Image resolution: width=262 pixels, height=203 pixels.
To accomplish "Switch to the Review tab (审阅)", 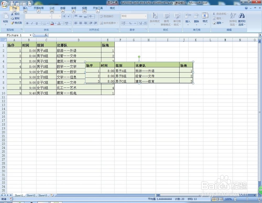I will point(74,8).
